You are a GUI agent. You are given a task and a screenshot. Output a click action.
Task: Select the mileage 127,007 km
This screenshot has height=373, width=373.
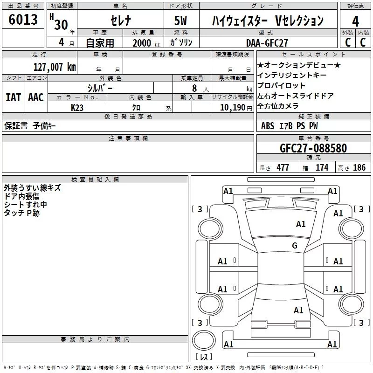[x=55, y=67]
